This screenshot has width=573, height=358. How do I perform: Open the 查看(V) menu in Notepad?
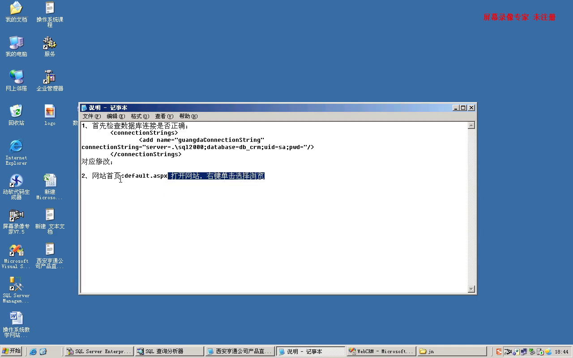pos(164,116)
